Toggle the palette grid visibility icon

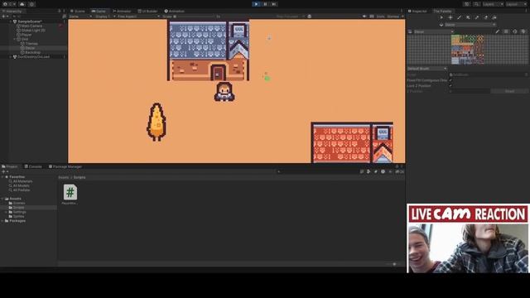click(506, 31)
